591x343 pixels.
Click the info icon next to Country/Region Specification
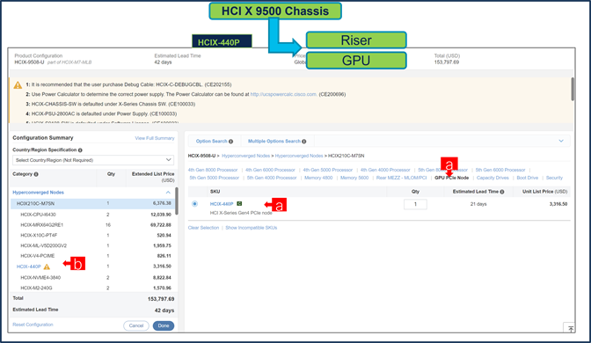80,150
